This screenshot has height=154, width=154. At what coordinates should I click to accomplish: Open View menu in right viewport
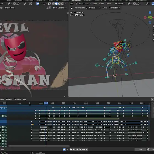tap(95, 4)
